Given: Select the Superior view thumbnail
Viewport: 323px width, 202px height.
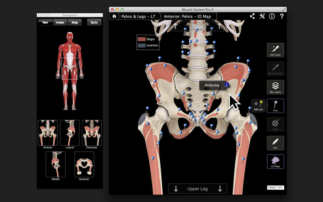Looking at the screenshot, I should tap(84, 164).
